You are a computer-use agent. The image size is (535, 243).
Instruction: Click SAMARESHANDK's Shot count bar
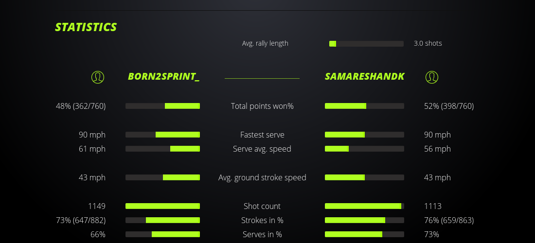tap(364, 206)
